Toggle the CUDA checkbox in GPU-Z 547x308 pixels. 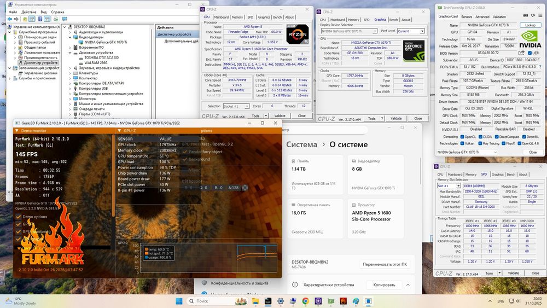[480, 137]
